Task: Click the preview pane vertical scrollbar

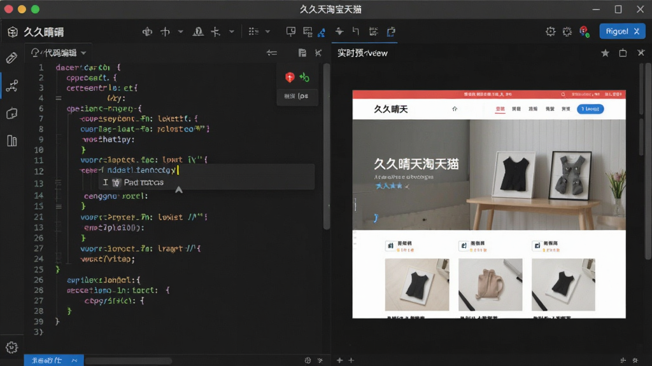Action: pos(648,162)
